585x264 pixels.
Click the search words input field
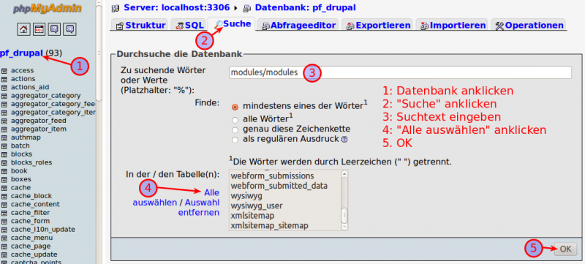pos(400,72)
